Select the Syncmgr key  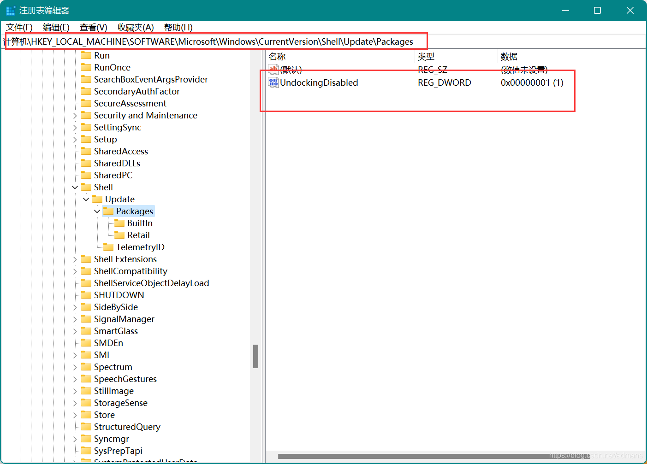tap(112, 439)
